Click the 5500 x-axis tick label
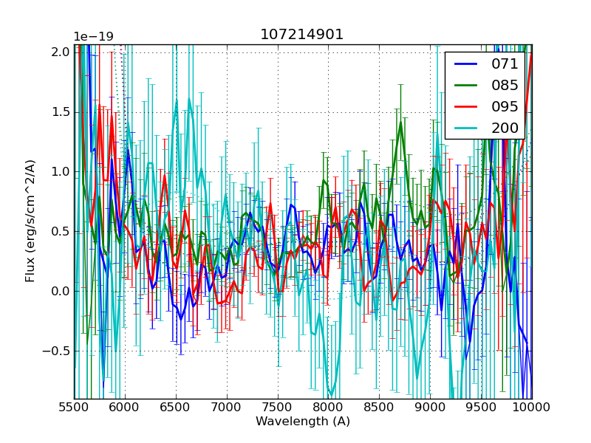Image resolution: width=591 pixels, height=443 pixels. pyautogui.click(x=74, y=407)
